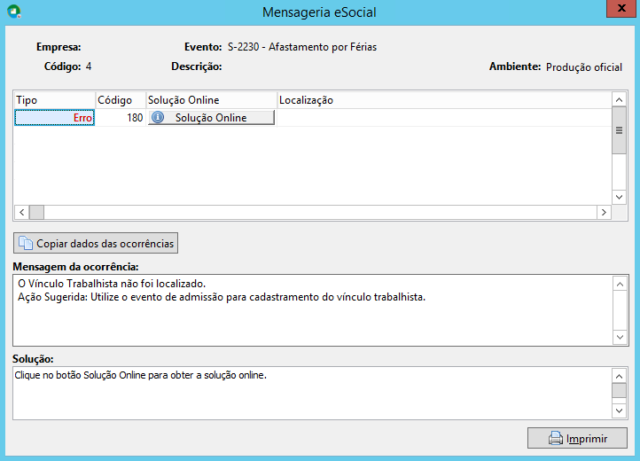The width and height of the screenshot is (640, 461).
Task: Select the code cell showing 180
Action: [121, 118]
